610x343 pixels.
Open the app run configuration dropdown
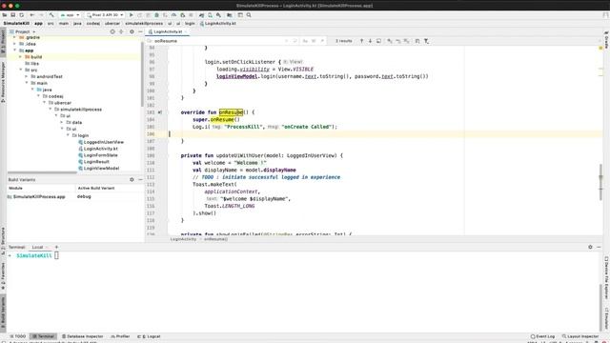70,15
